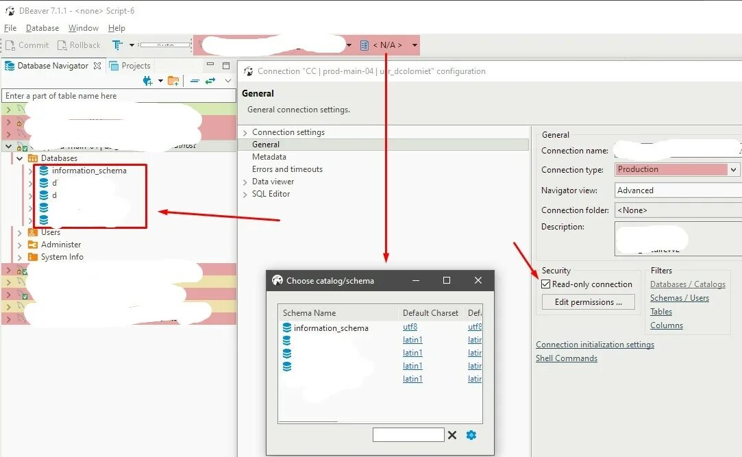Click the active schema icon beside N/A

[x=364, y=45]
